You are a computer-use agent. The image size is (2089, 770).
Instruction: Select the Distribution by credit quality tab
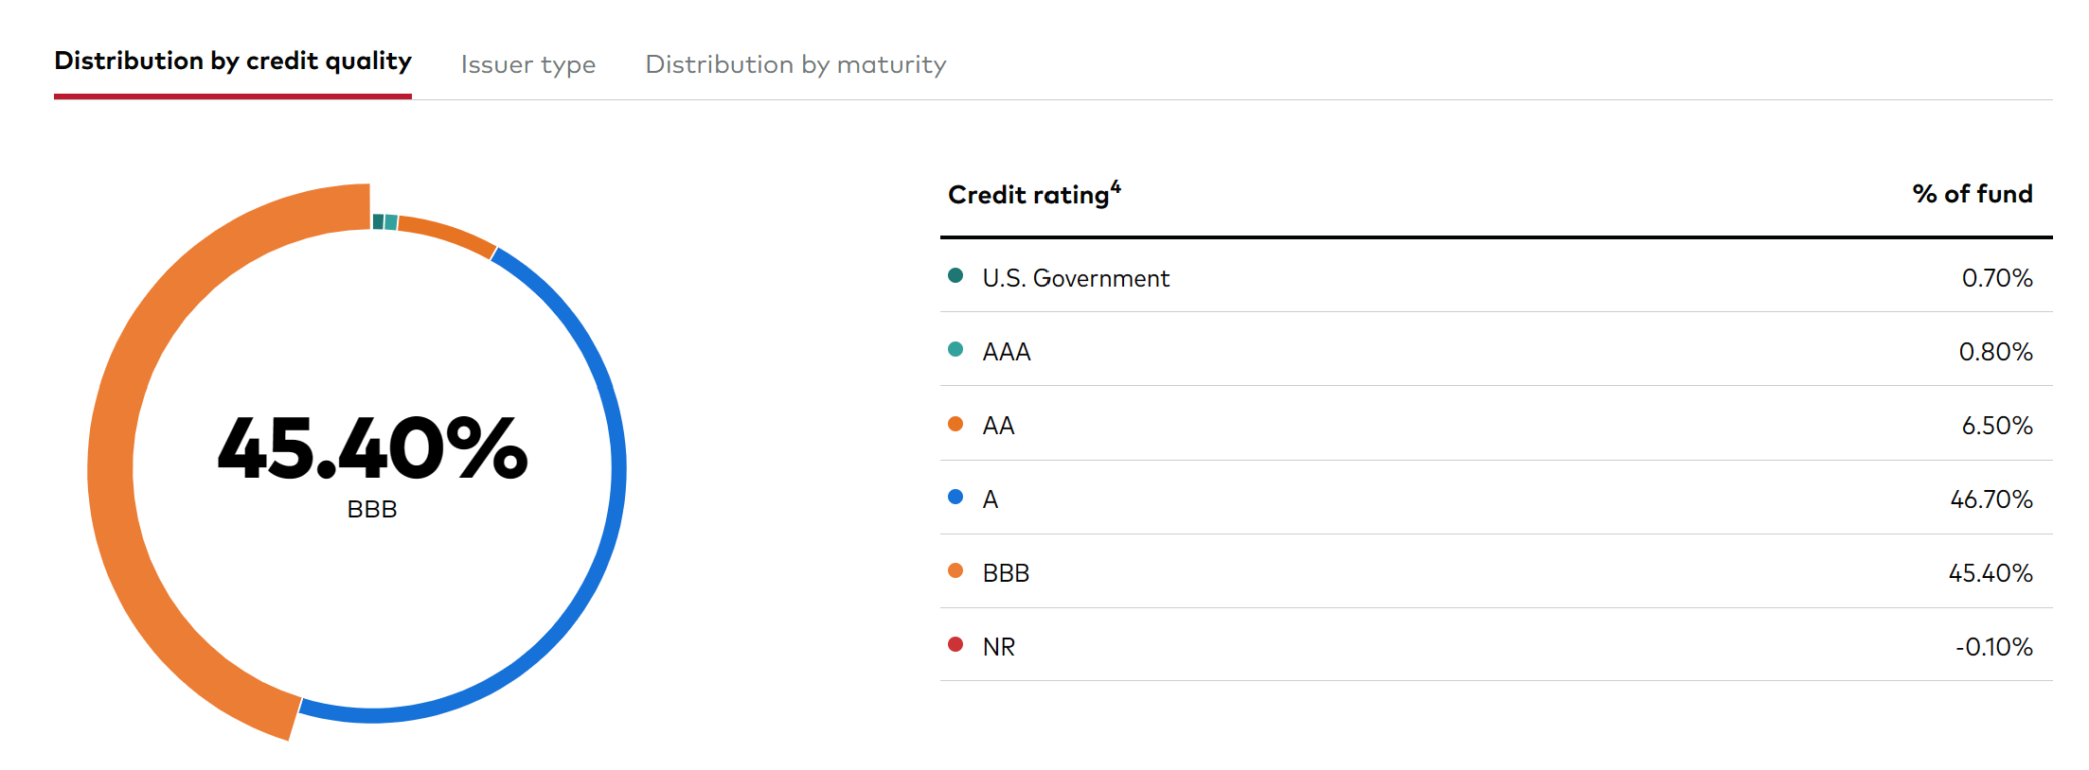232,61
